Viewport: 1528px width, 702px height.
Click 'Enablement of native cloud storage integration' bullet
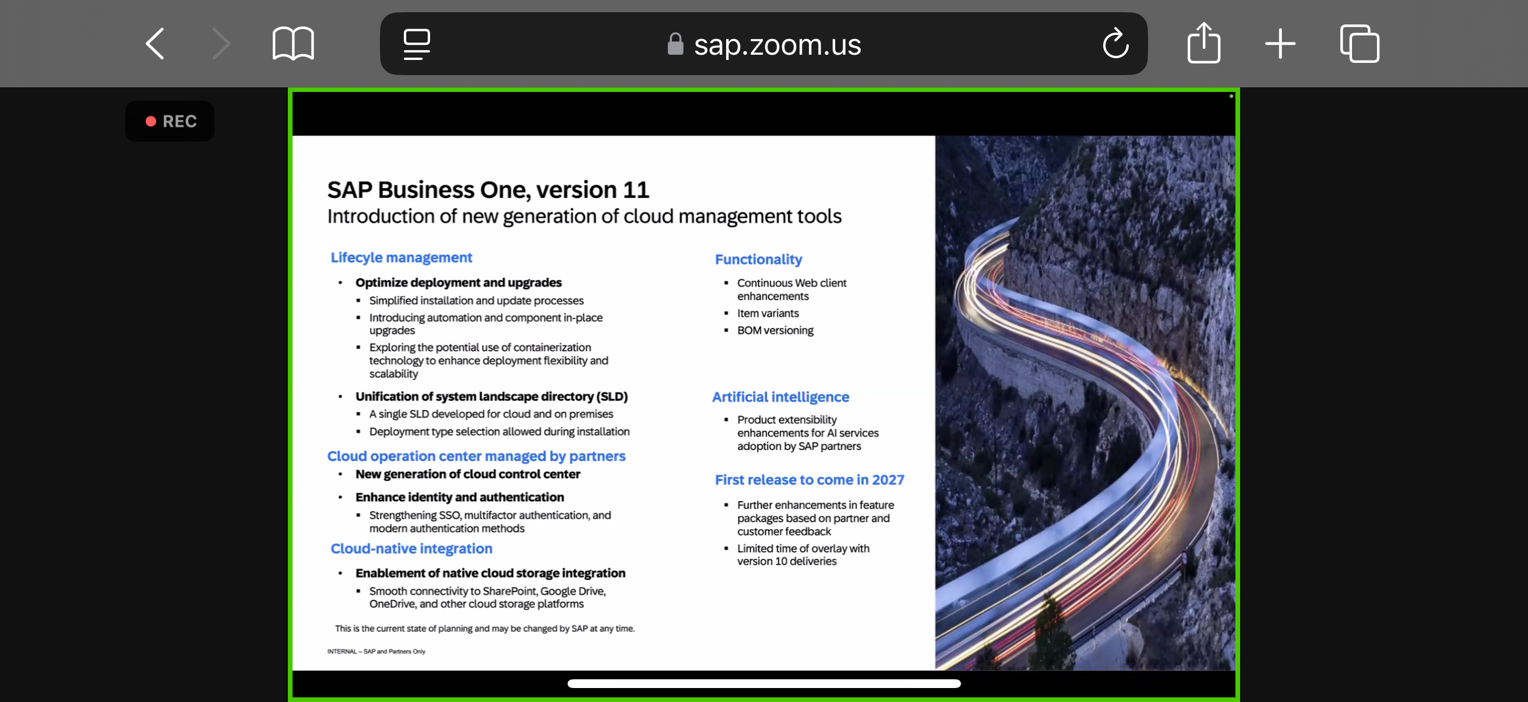[490, 573]
